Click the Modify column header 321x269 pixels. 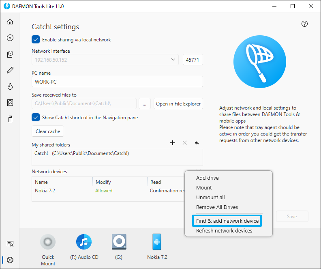(x=103, y=182)
